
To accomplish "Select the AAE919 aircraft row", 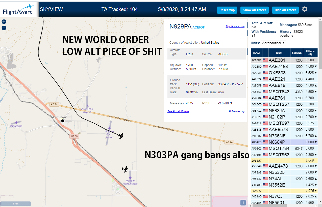I will click(x=284, y=85).
